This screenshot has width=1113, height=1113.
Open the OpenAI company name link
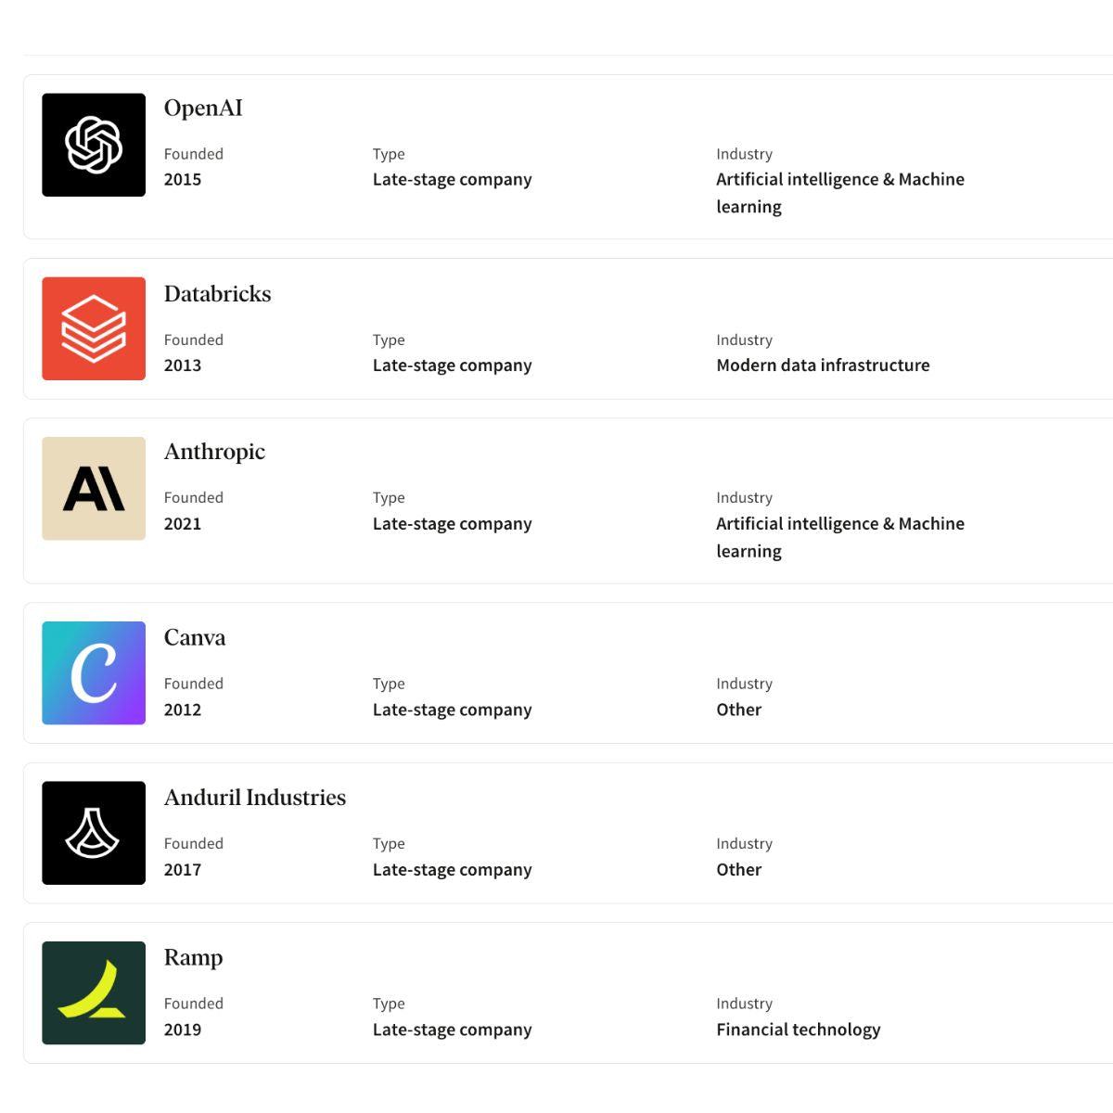click(x=203, y=109)
